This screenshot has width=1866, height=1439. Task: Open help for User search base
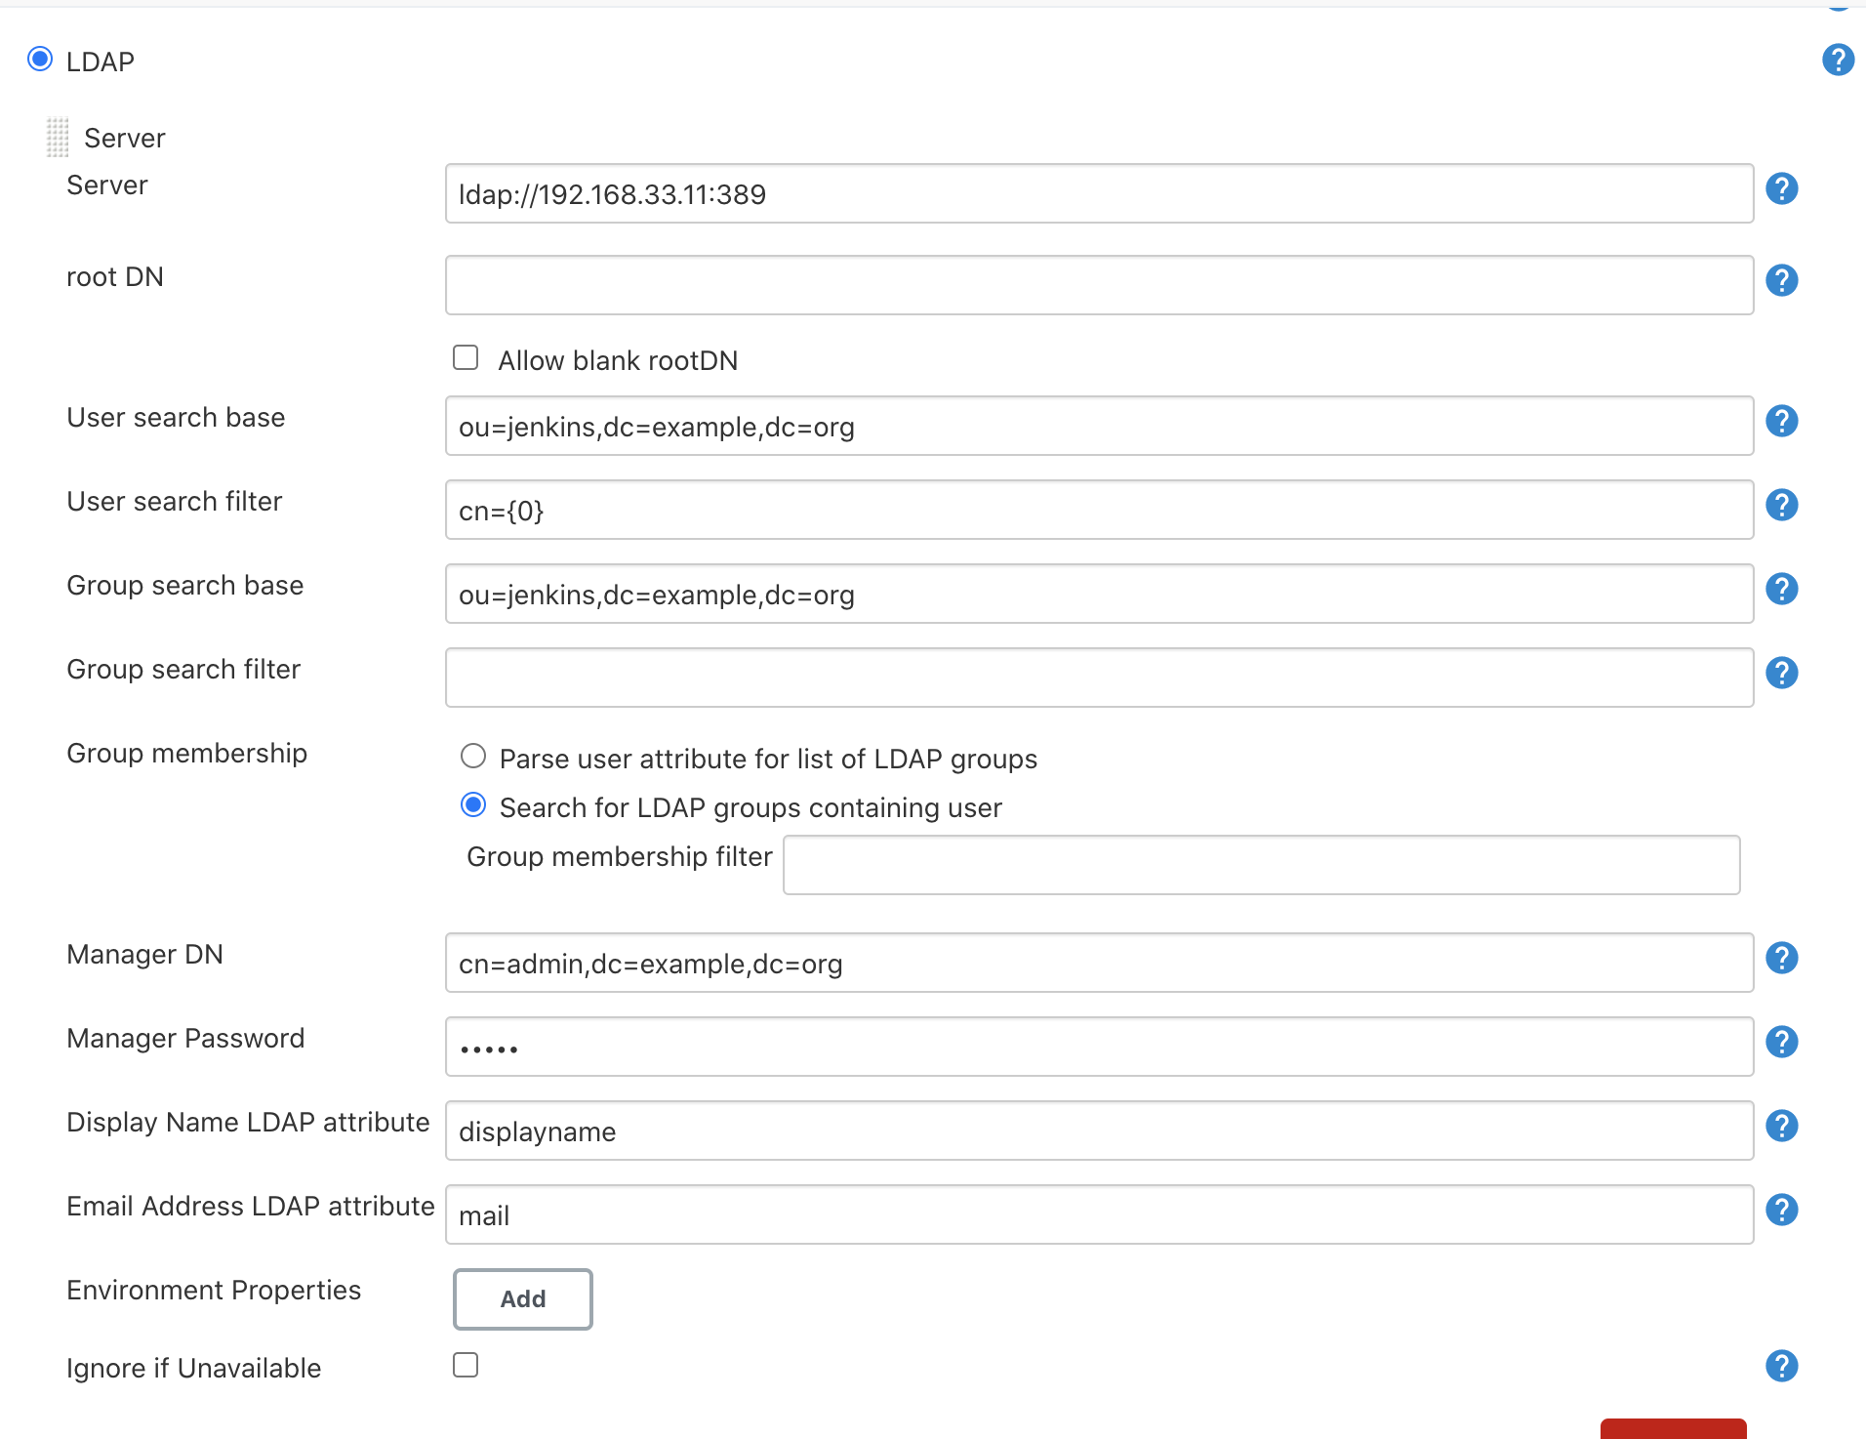[x=1781, y=421]
